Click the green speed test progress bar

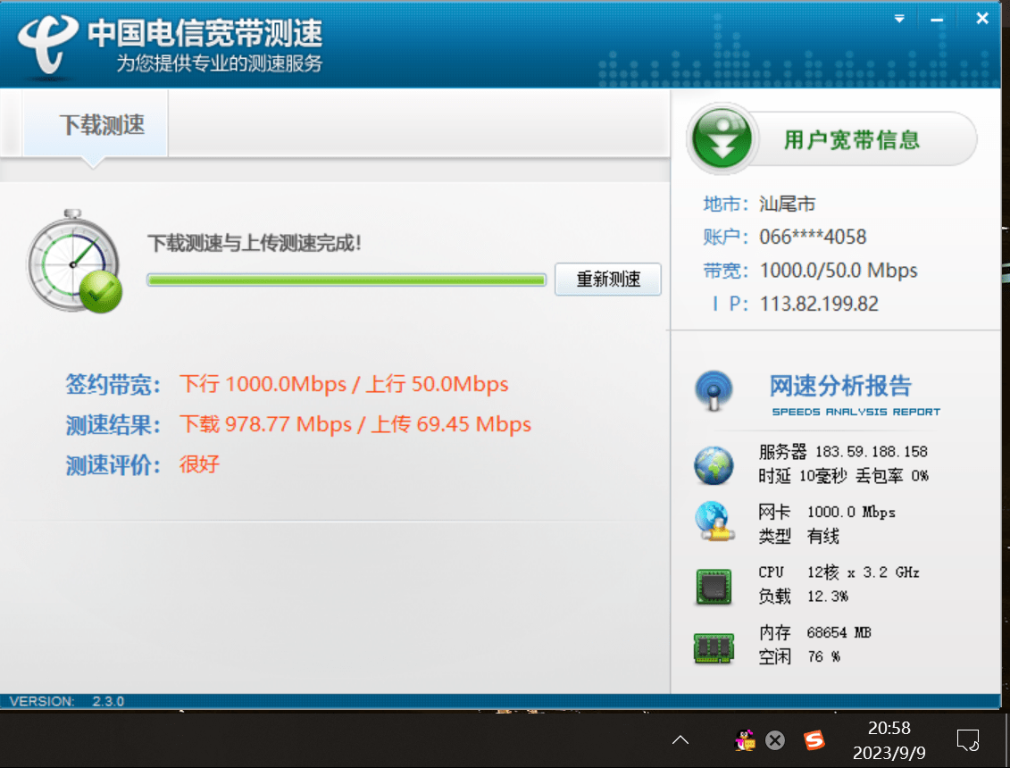(x=346, y=280)
